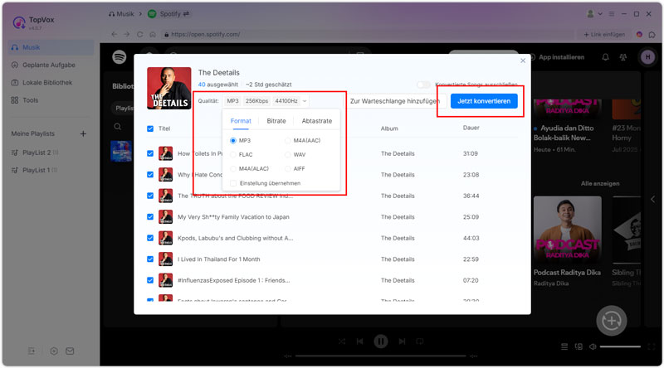Switch to the Bitrate tab
Image resolution: width=664 pixels, height=368 pixels.
coord(276,121)
